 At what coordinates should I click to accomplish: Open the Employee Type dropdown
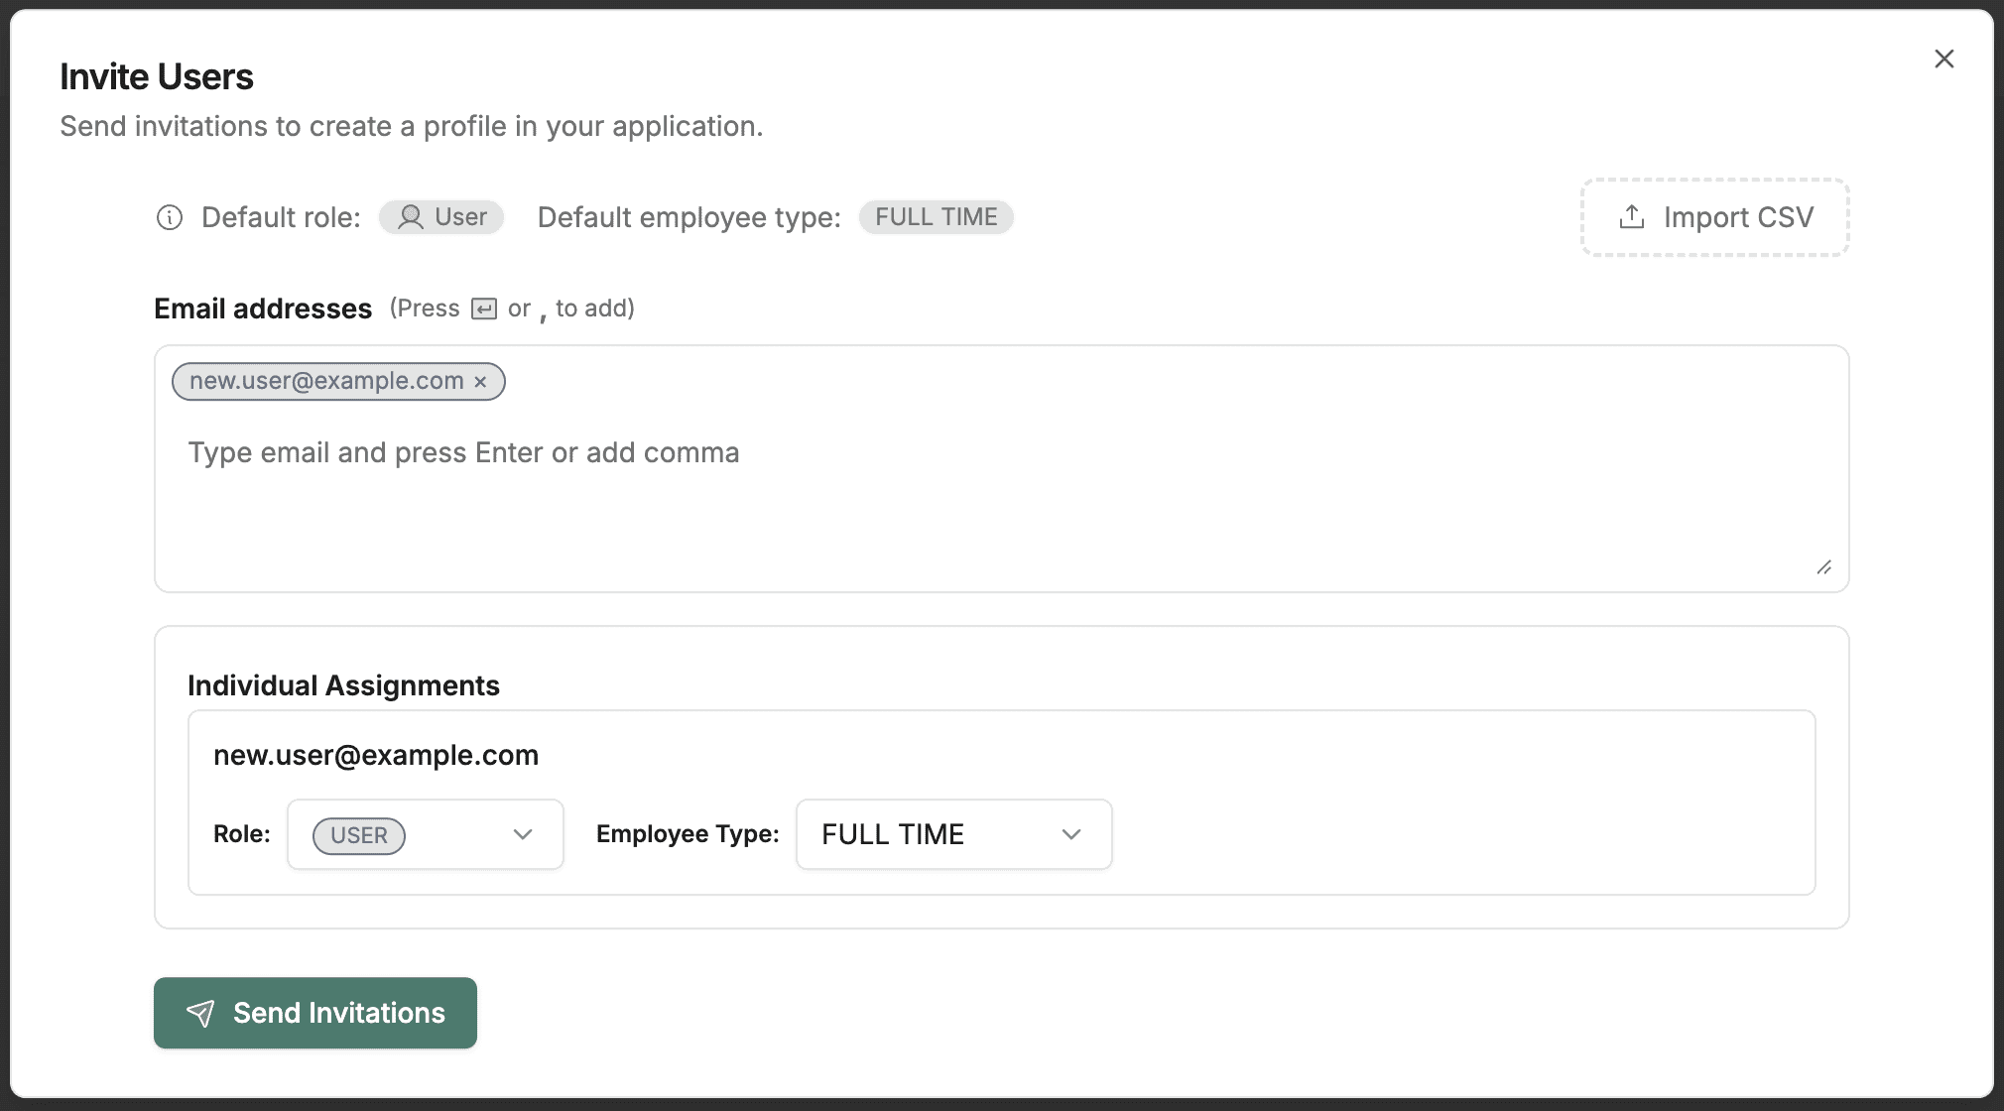coord(953,834)
